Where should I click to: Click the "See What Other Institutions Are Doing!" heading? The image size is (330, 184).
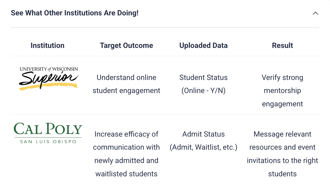tap(75, 13)
